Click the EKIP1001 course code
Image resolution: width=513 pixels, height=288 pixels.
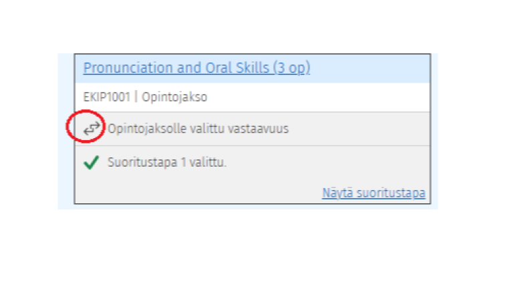coord(107,97)
